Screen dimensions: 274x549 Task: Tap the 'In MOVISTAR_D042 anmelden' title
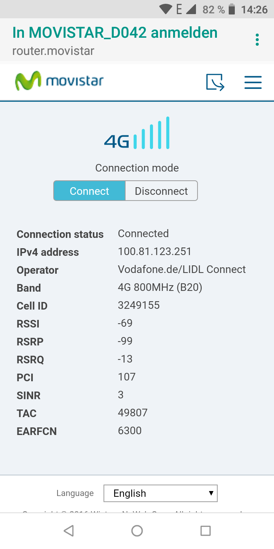tap(115, 33)
